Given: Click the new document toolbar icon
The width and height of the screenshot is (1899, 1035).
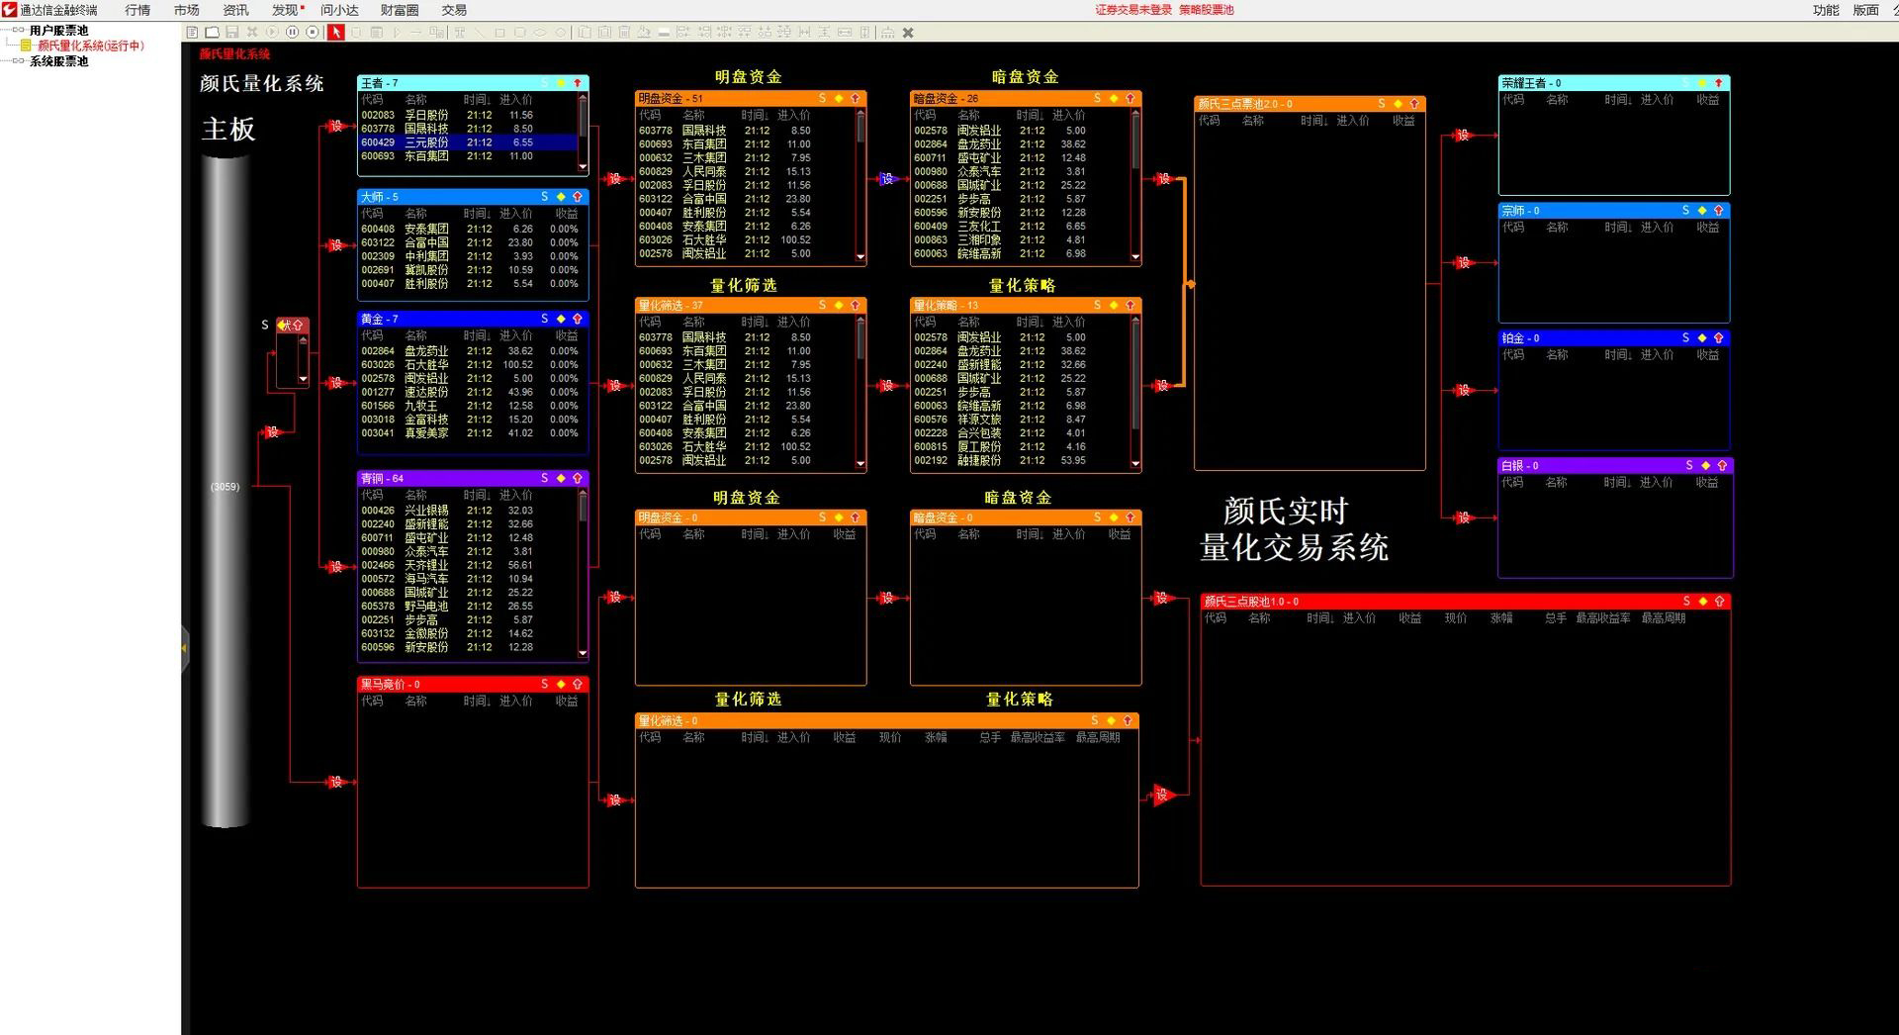Looking at the screenshot, I should coord(192,33).
